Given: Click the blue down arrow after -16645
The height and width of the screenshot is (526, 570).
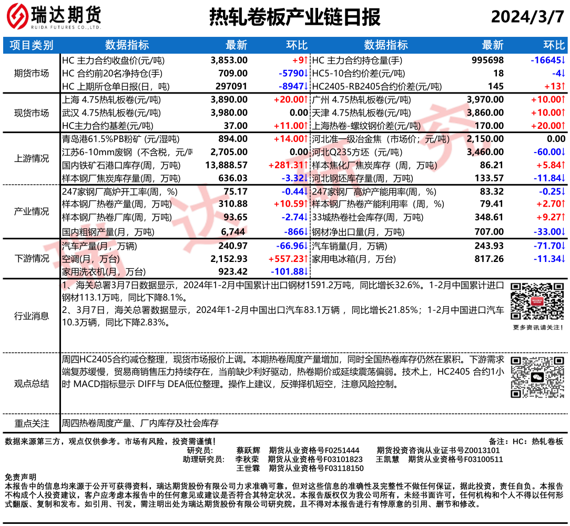Looking at the screenshot, I should [563, 60].
